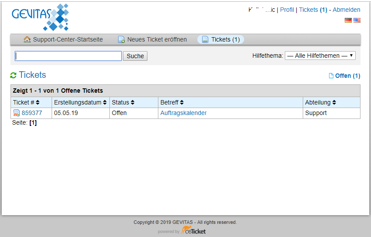371x237 pixels.
Task: Switch language via German flag icon
Action: [x=348, y=21]
